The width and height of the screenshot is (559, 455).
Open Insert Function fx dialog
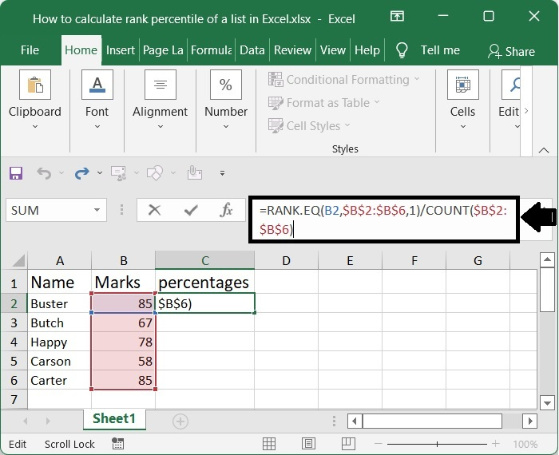(x=227, y=210)
